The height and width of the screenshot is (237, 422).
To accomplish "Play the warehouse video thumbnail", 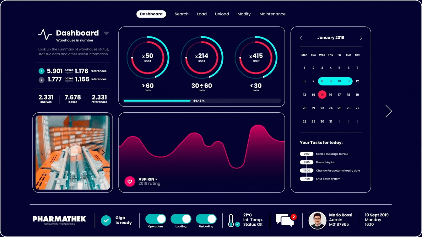I will [73, 151].
